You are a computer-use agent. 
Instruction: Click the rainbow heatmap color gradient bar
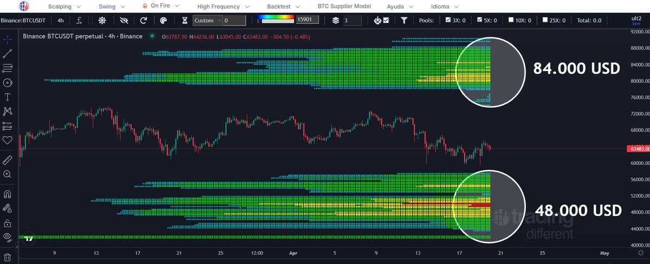click(x=276, y=17)
